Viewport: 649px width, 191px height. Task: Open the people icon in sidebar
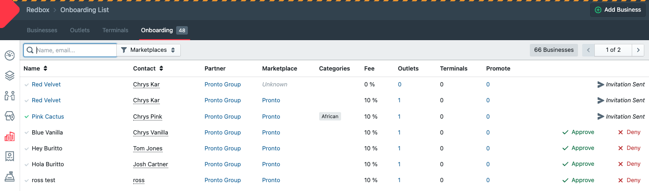10,96
